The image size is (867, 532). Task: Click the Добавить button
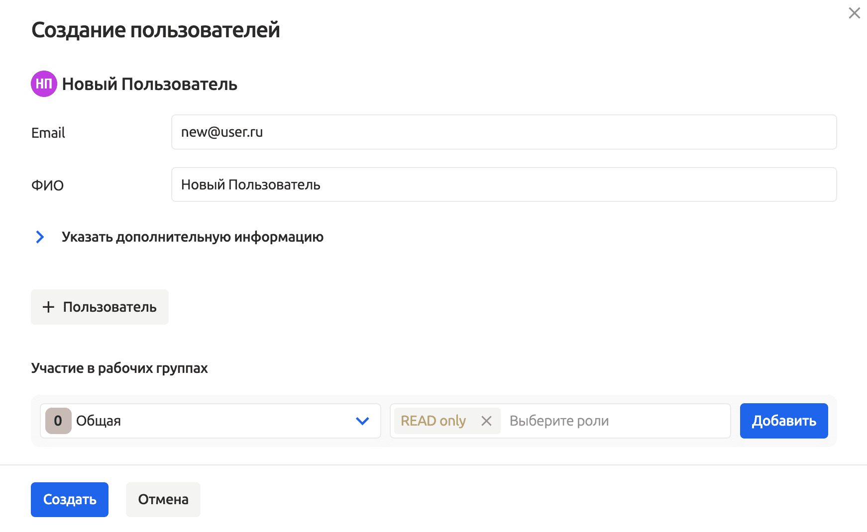click(x=783, y=421)
